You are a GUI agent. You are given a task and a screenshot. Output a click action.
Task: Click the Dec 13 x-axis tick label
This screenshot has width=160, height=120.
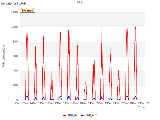pos(19,103)
